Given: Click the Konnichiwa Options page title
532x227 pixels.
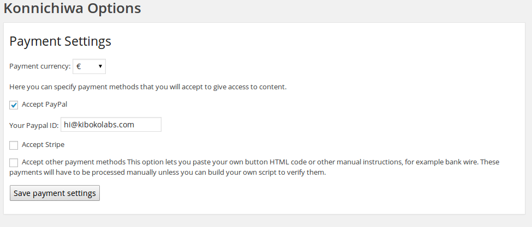Looking at the screenshot, I should [x=72, y=9].
